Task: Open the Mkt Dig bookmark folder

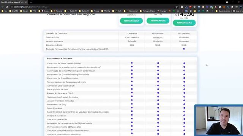Action: coord(106,11)
